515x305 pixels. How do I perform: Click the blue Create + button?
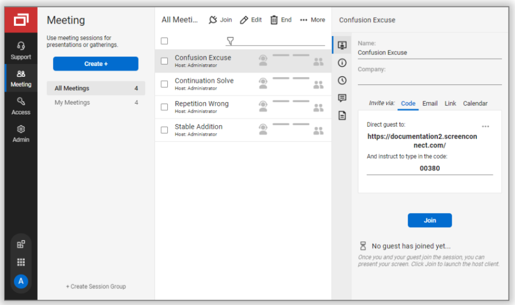95,64
